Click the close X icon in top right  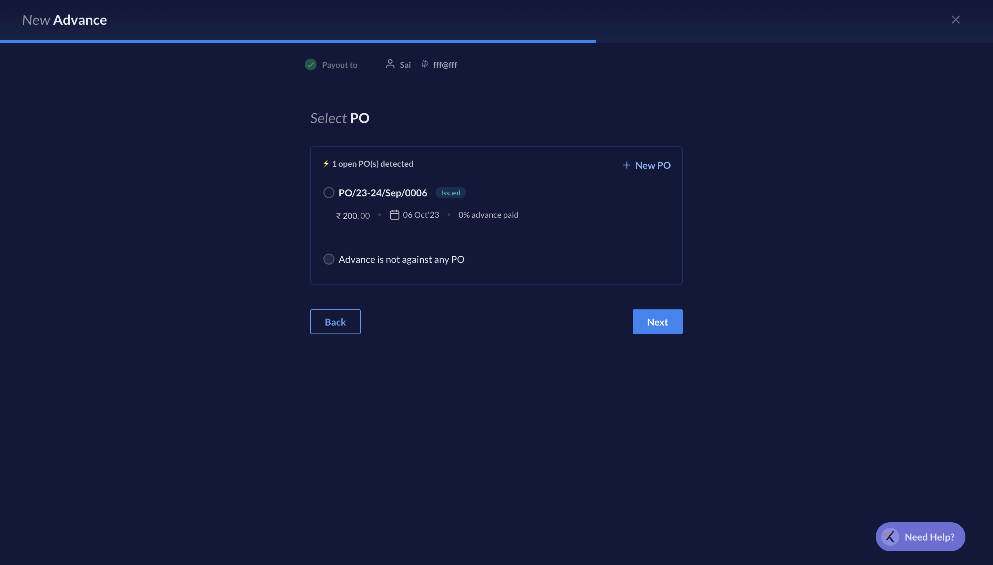tap(955, 19)
